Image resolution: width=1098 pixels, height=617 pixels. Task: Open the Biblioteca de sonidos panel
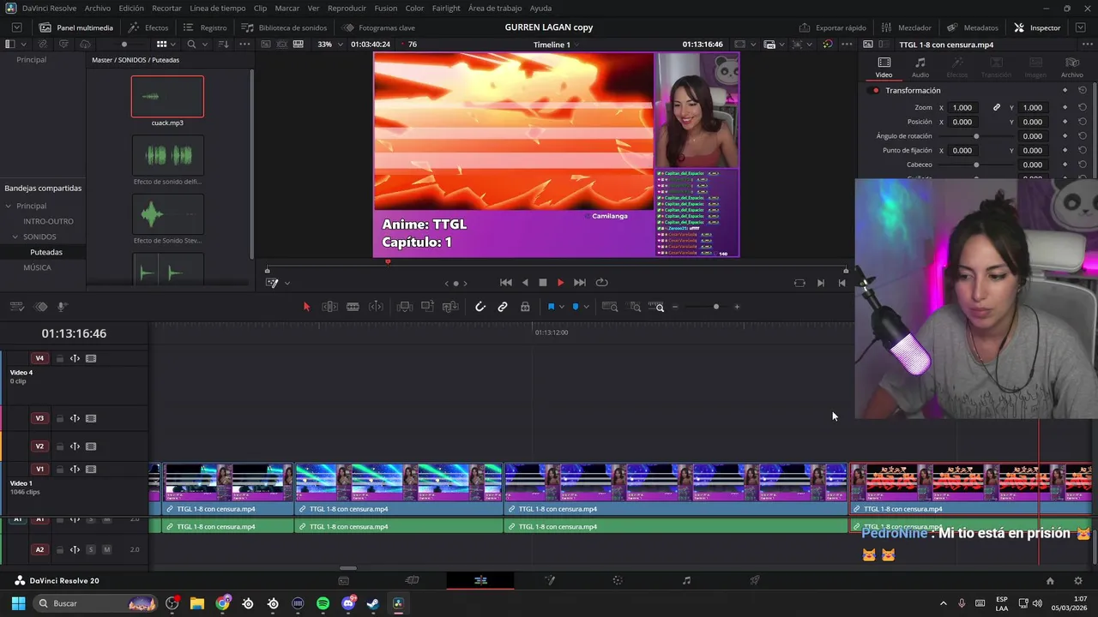tap(284, 27)
